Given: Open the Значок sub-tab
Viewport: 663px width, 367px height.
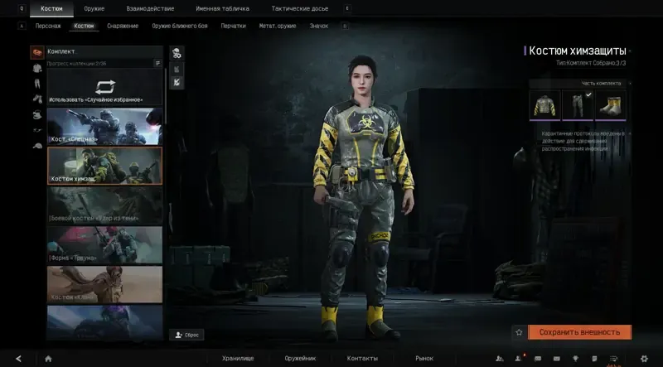Looking at the screenshot, I should pyautogui.click(x=319, y=26).
